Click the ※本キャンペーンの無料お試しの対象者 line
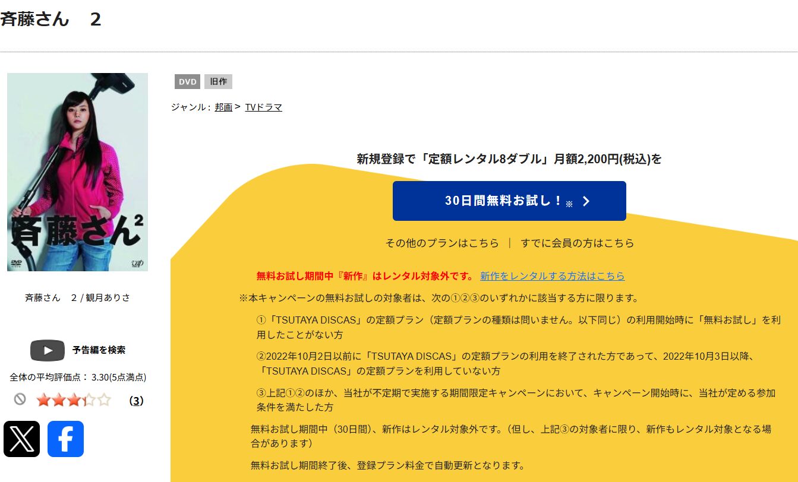The image size is (798, 482). (439, 298)
